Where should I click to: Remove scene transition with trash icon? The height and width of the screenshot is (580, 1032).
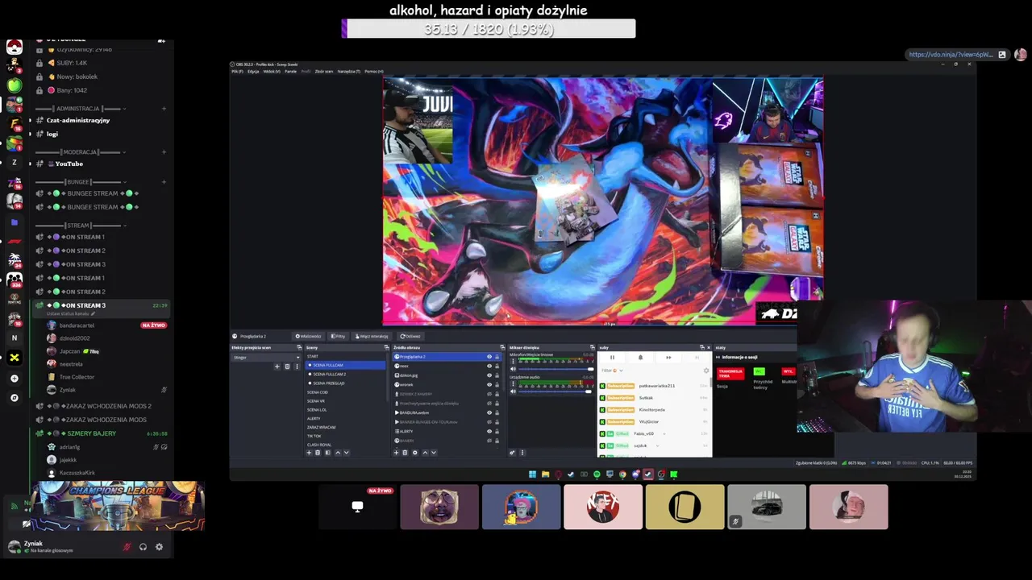pyautogui.click(x=287, y=367)
